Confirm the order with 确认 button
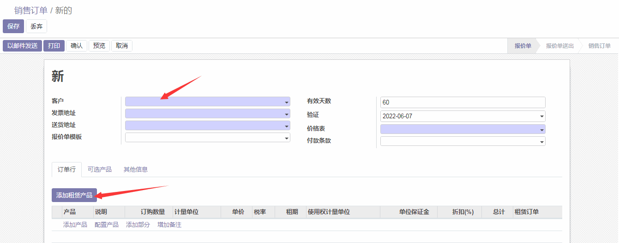 tap(77, 46)
